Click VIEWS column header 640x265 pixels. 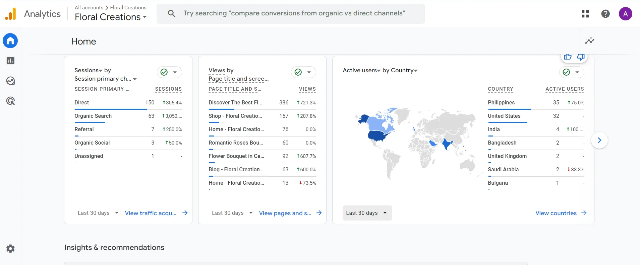(x=307, y=89)
